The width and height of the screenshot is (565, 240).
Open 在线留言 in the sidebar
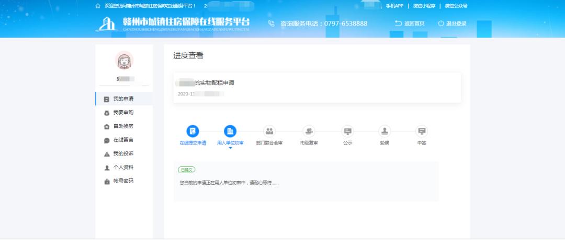[x=125, y=140]
